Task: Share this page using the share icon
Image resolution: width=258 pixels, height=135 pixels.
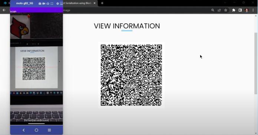Action: pos(219,10)
